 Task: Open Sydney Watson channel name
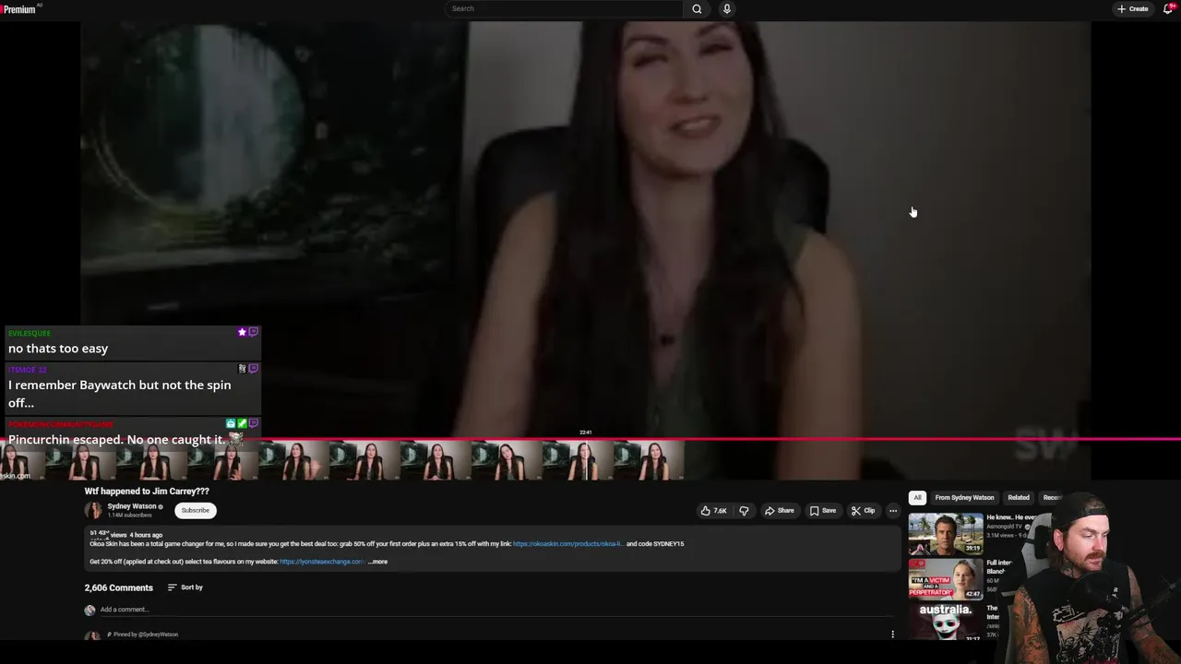pyautogui.click(x=132, y=506)
